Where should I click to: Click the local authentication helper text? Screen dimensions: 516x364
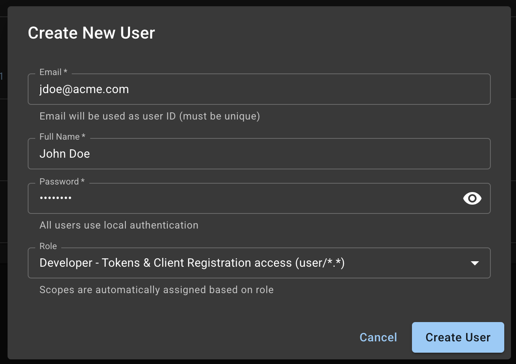point(119,225)
